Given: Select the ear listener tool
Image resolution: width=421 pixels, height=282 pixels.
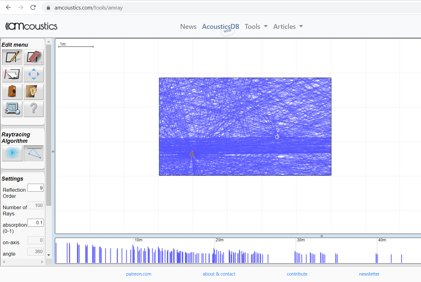Looking at the screenshot, I should 33,92.
